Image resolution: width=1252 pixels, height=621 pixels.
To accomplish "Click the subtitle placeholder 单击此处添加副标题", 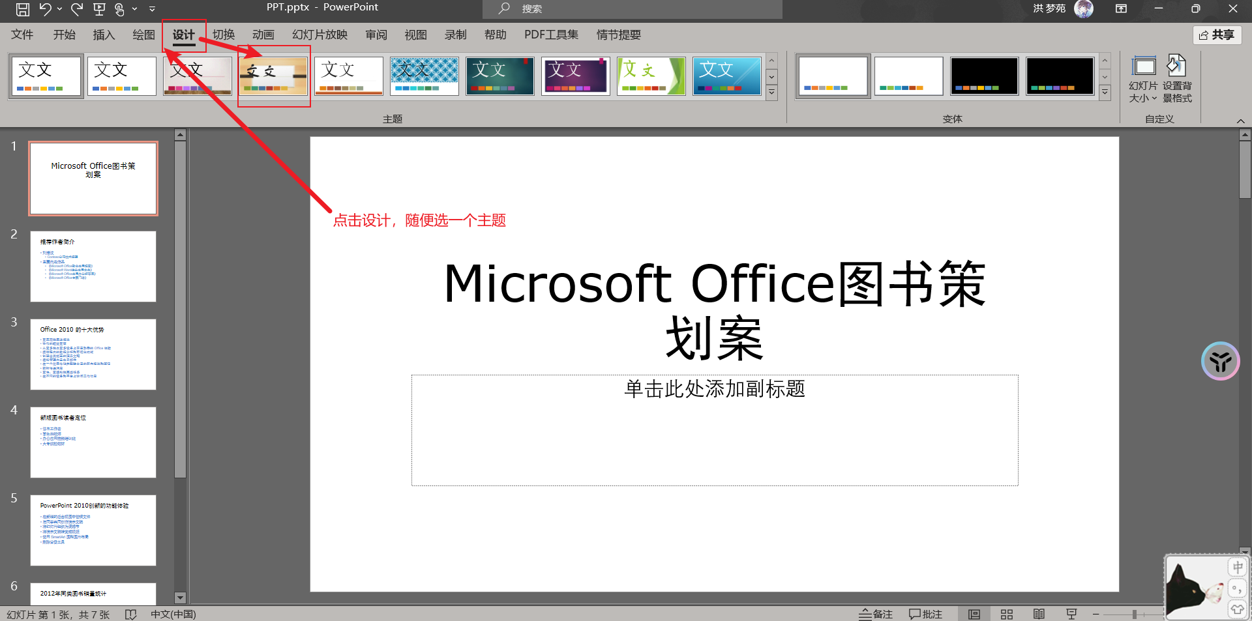I will click(x=715, y=430).
